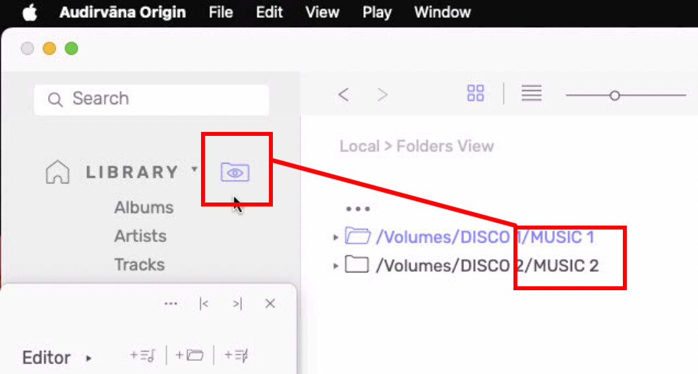Switch to grid view layout
The width and height of the screenshot is (698, 374).
(475, 94)
